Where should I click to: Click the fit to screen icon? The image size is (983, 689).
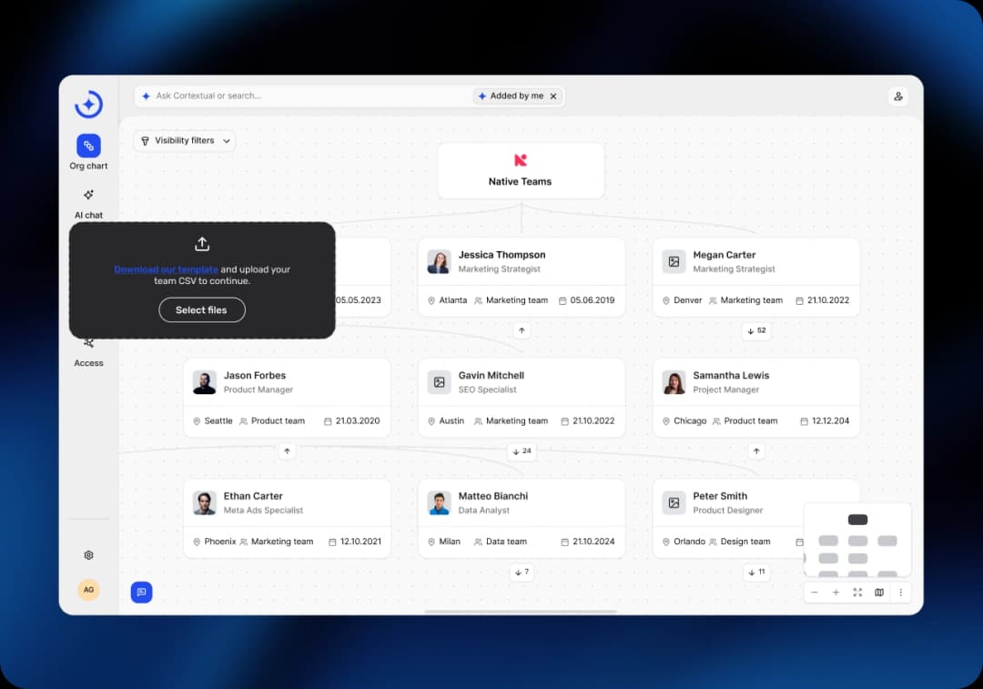[857, 593]
